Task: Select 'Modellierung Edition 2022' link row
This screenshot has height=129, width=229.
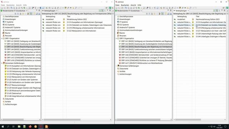Action: pyautogui.click(x=77, y=19)
